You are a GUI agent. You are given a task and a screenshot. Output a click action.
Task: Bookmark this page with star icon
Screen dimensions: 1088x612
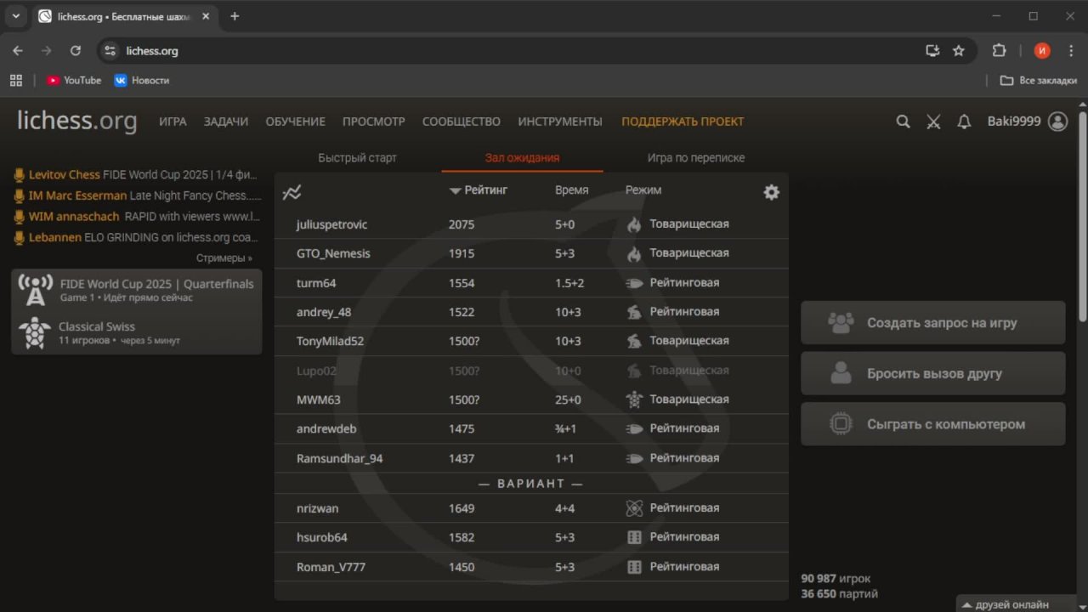[x=959, y=50]
